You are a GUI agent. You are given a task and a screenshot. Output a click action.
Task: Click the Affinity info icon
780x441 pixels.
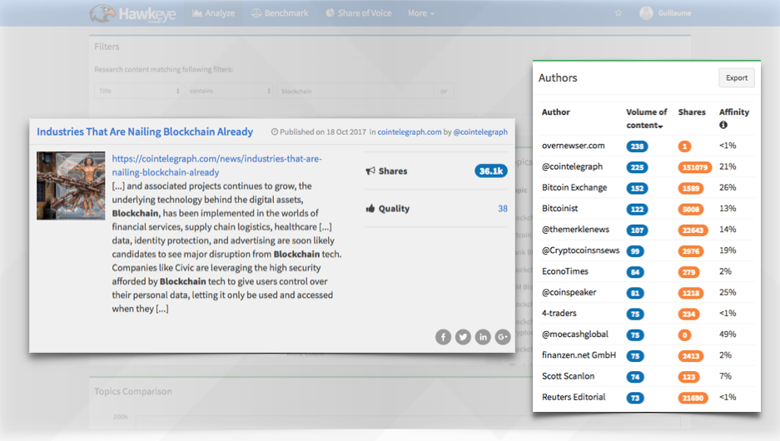pyautogui.click(x=723, y=126)
